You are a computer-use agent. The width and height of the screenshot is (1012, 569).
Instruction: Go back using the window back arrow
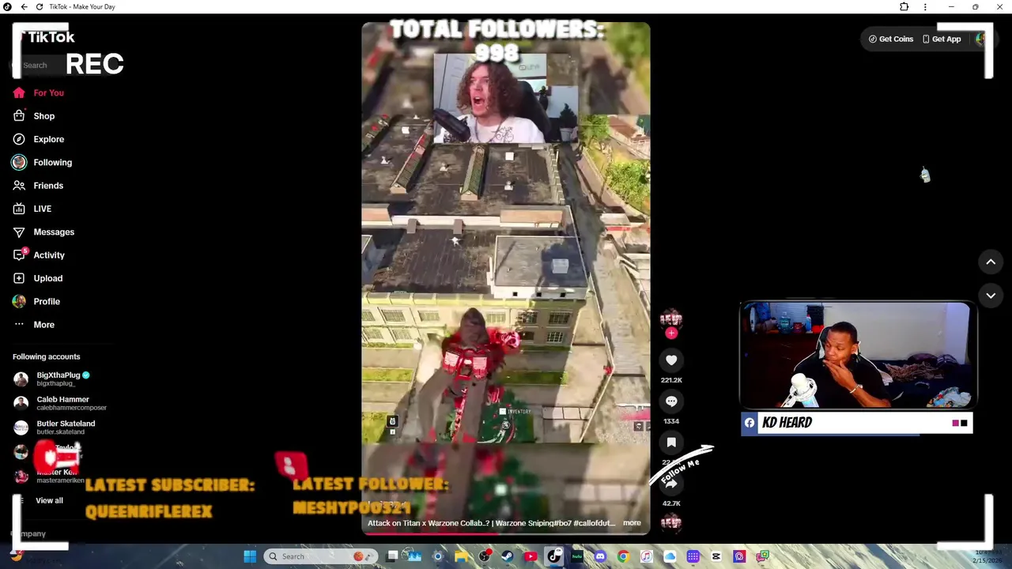click(24, 7)
